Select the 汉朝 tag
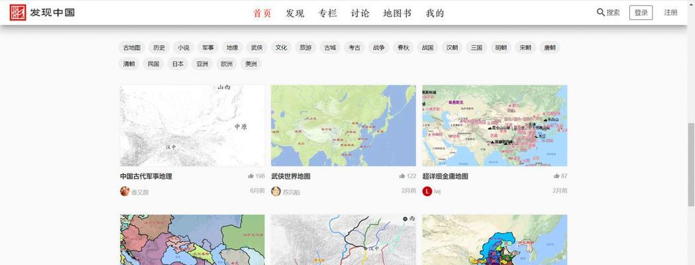This screenshot has height=265, width=695. 452,48
